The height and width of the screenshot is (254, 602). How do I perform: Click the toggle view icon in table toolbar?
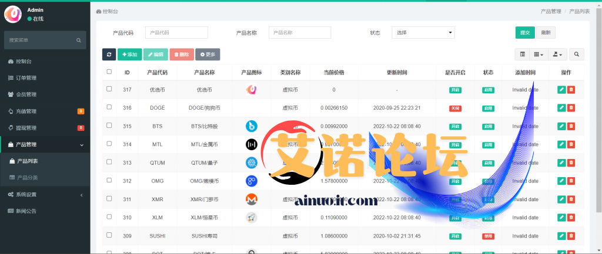click(522, 55)
